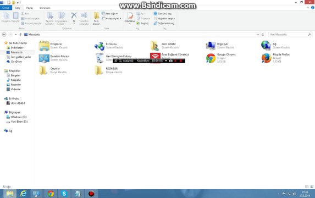Open the user folder in main pane
This screenshot has height=198, width=315.
pyautogui.click(x=165, y=46)
